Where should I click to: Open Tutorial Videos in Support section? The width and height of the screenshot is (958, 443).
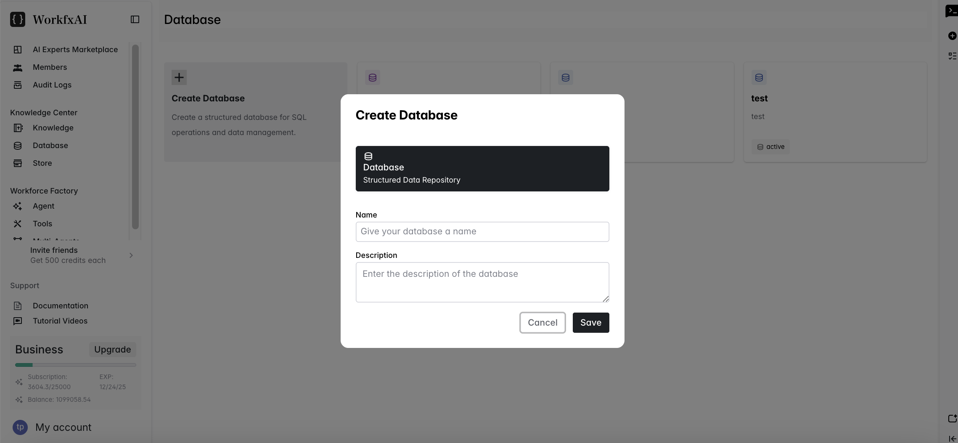click(x=60, y=321)
